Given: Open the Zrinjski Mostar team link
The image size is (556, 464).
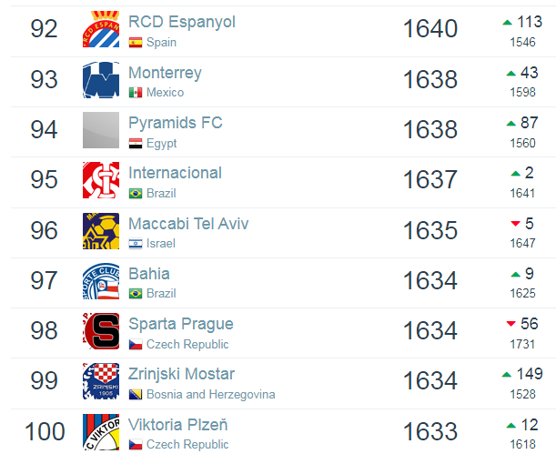Looking at the screenshot, I should click(x=181, y=374).
